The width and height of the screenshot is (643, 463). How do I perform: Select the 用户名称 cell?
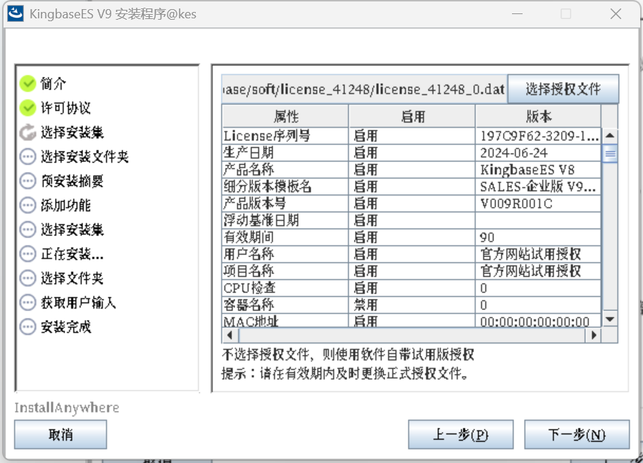pyautogui.click(x=285, y=254)
